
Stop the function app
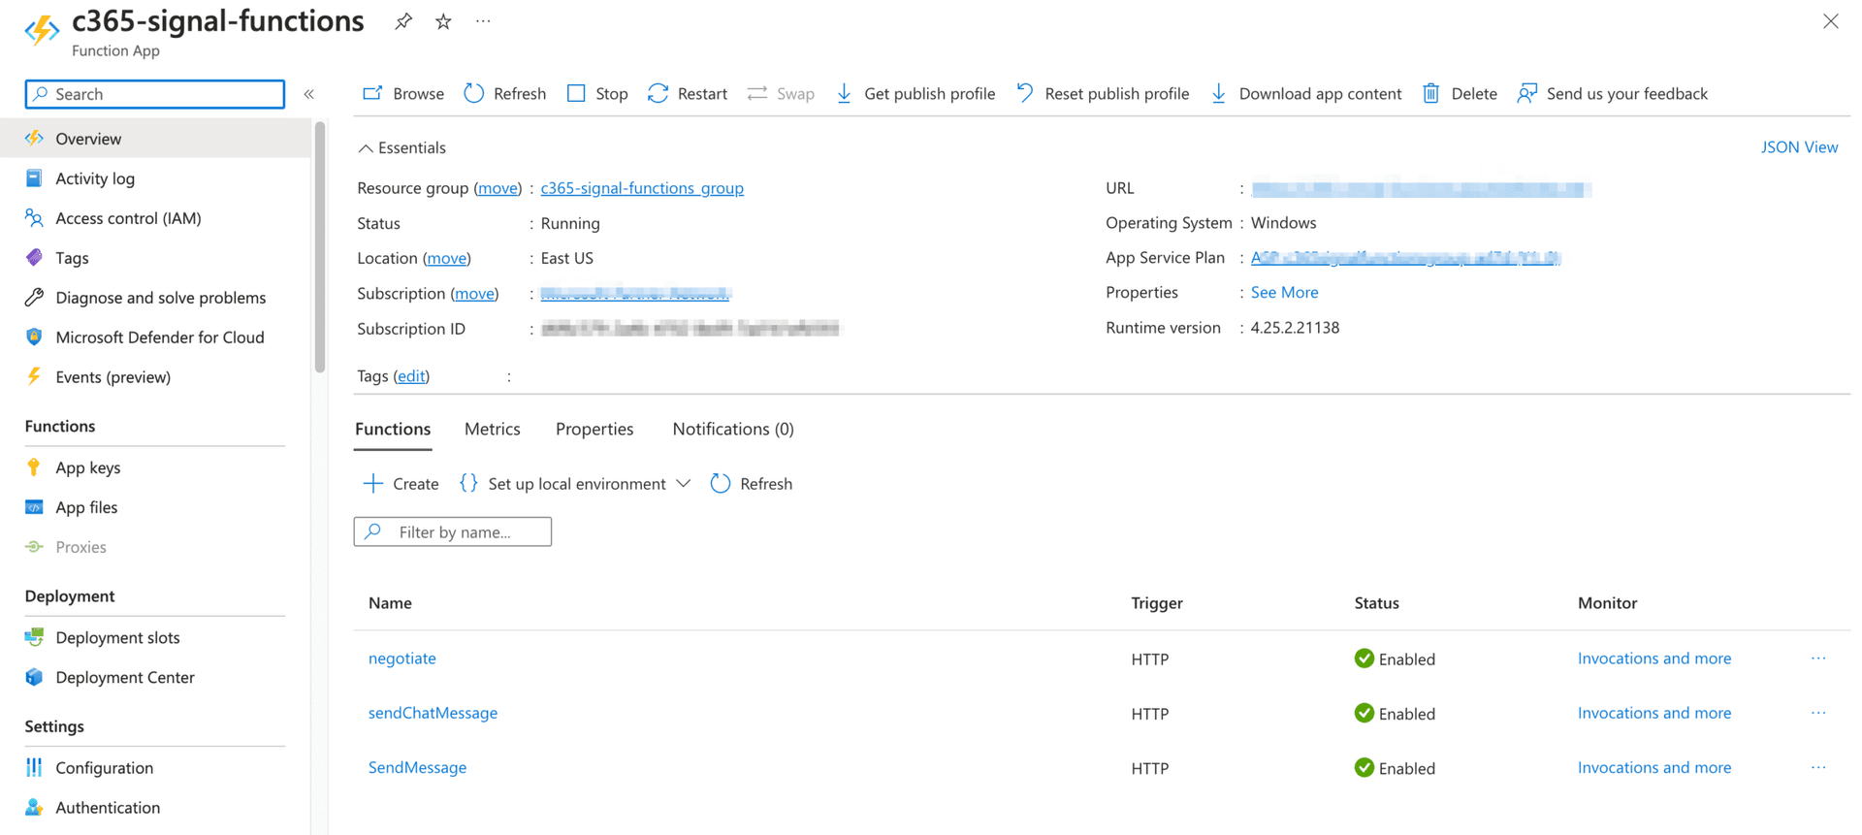click(597, 93)
